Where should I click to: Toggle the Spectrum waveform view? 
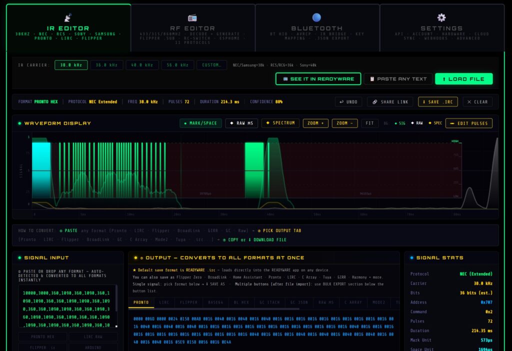click(280, 123)
